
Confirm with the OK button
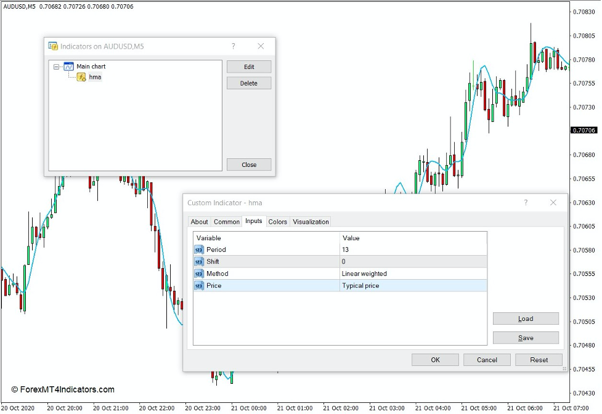(435, 360)
